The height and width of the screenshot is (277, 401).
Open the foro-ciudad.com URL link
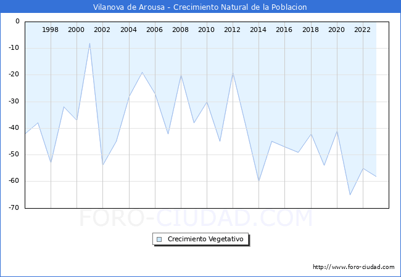point(353,267)
